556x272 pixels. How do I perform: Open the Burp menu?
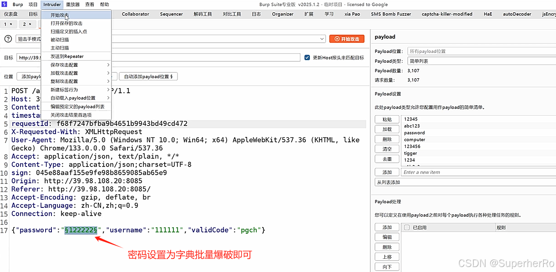tap(18, 5)
